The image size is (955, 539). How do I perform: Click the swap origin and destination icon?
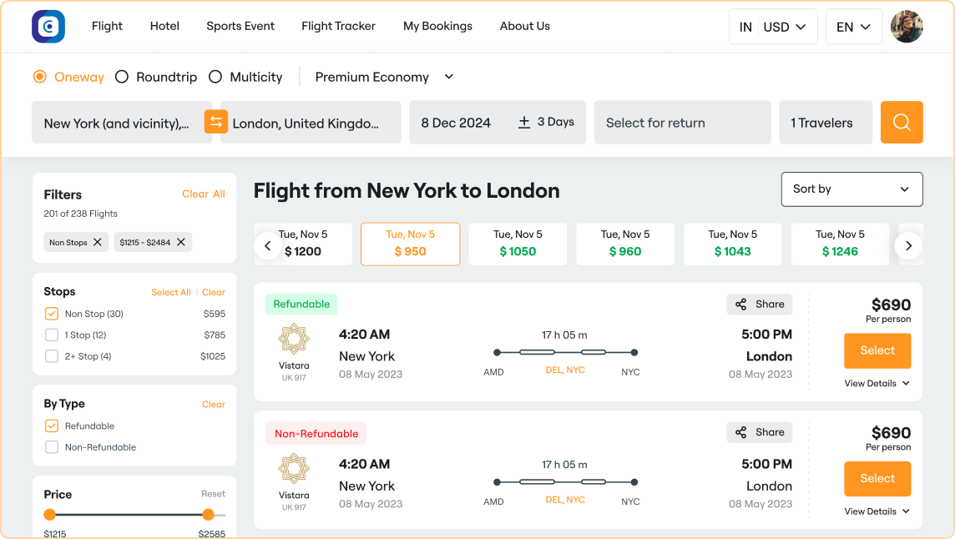[x=216, y=123]
